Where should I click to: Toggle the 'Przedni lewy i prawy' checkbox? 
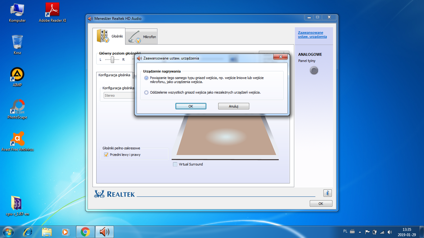[106, 155]
